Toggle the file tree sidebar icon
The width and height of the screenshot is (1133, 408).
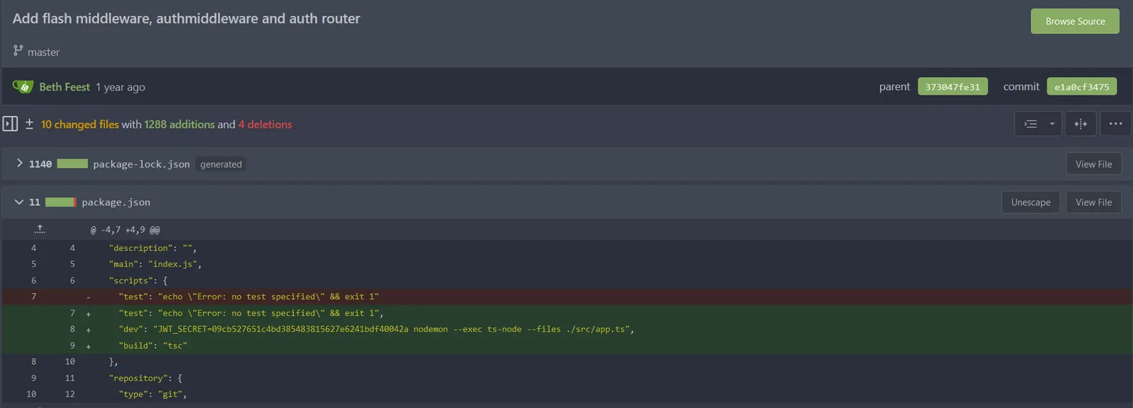pyautogui.click(x=10, y=124)
